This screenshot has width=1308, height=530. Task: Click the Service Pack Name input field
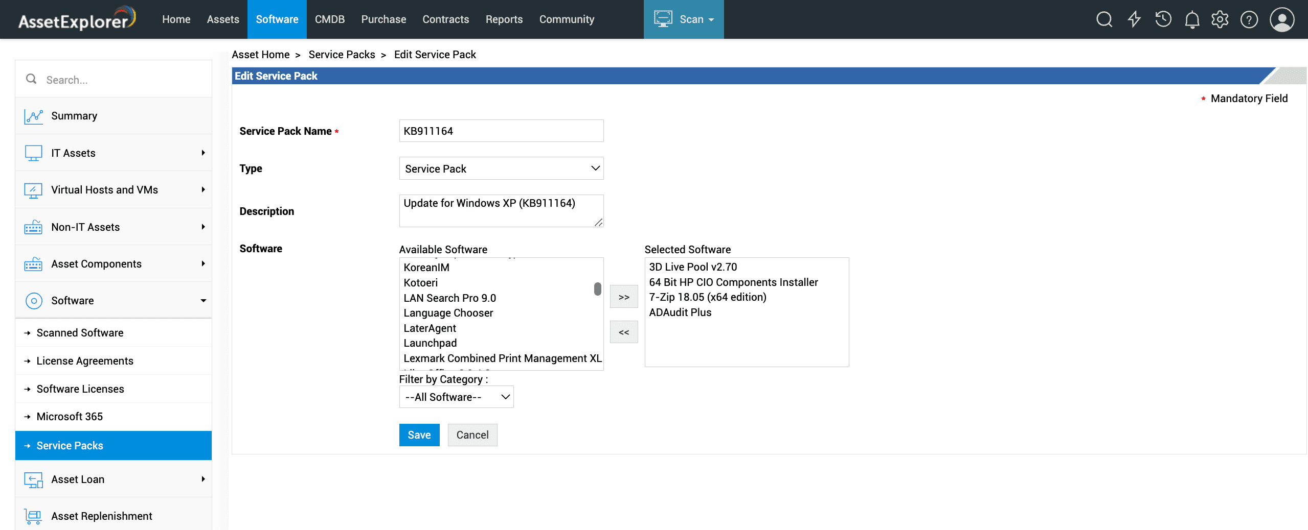coord(501,131)
